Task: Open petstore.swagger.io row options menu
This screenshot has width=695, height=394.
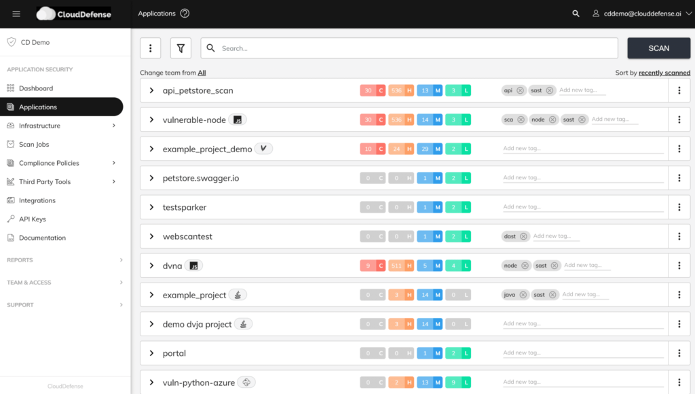Action: coord(679,178)
